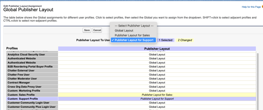The image size is (263, 110).
Task: Click the Save button
Action: pyautogui.click(x=87, y=30)
